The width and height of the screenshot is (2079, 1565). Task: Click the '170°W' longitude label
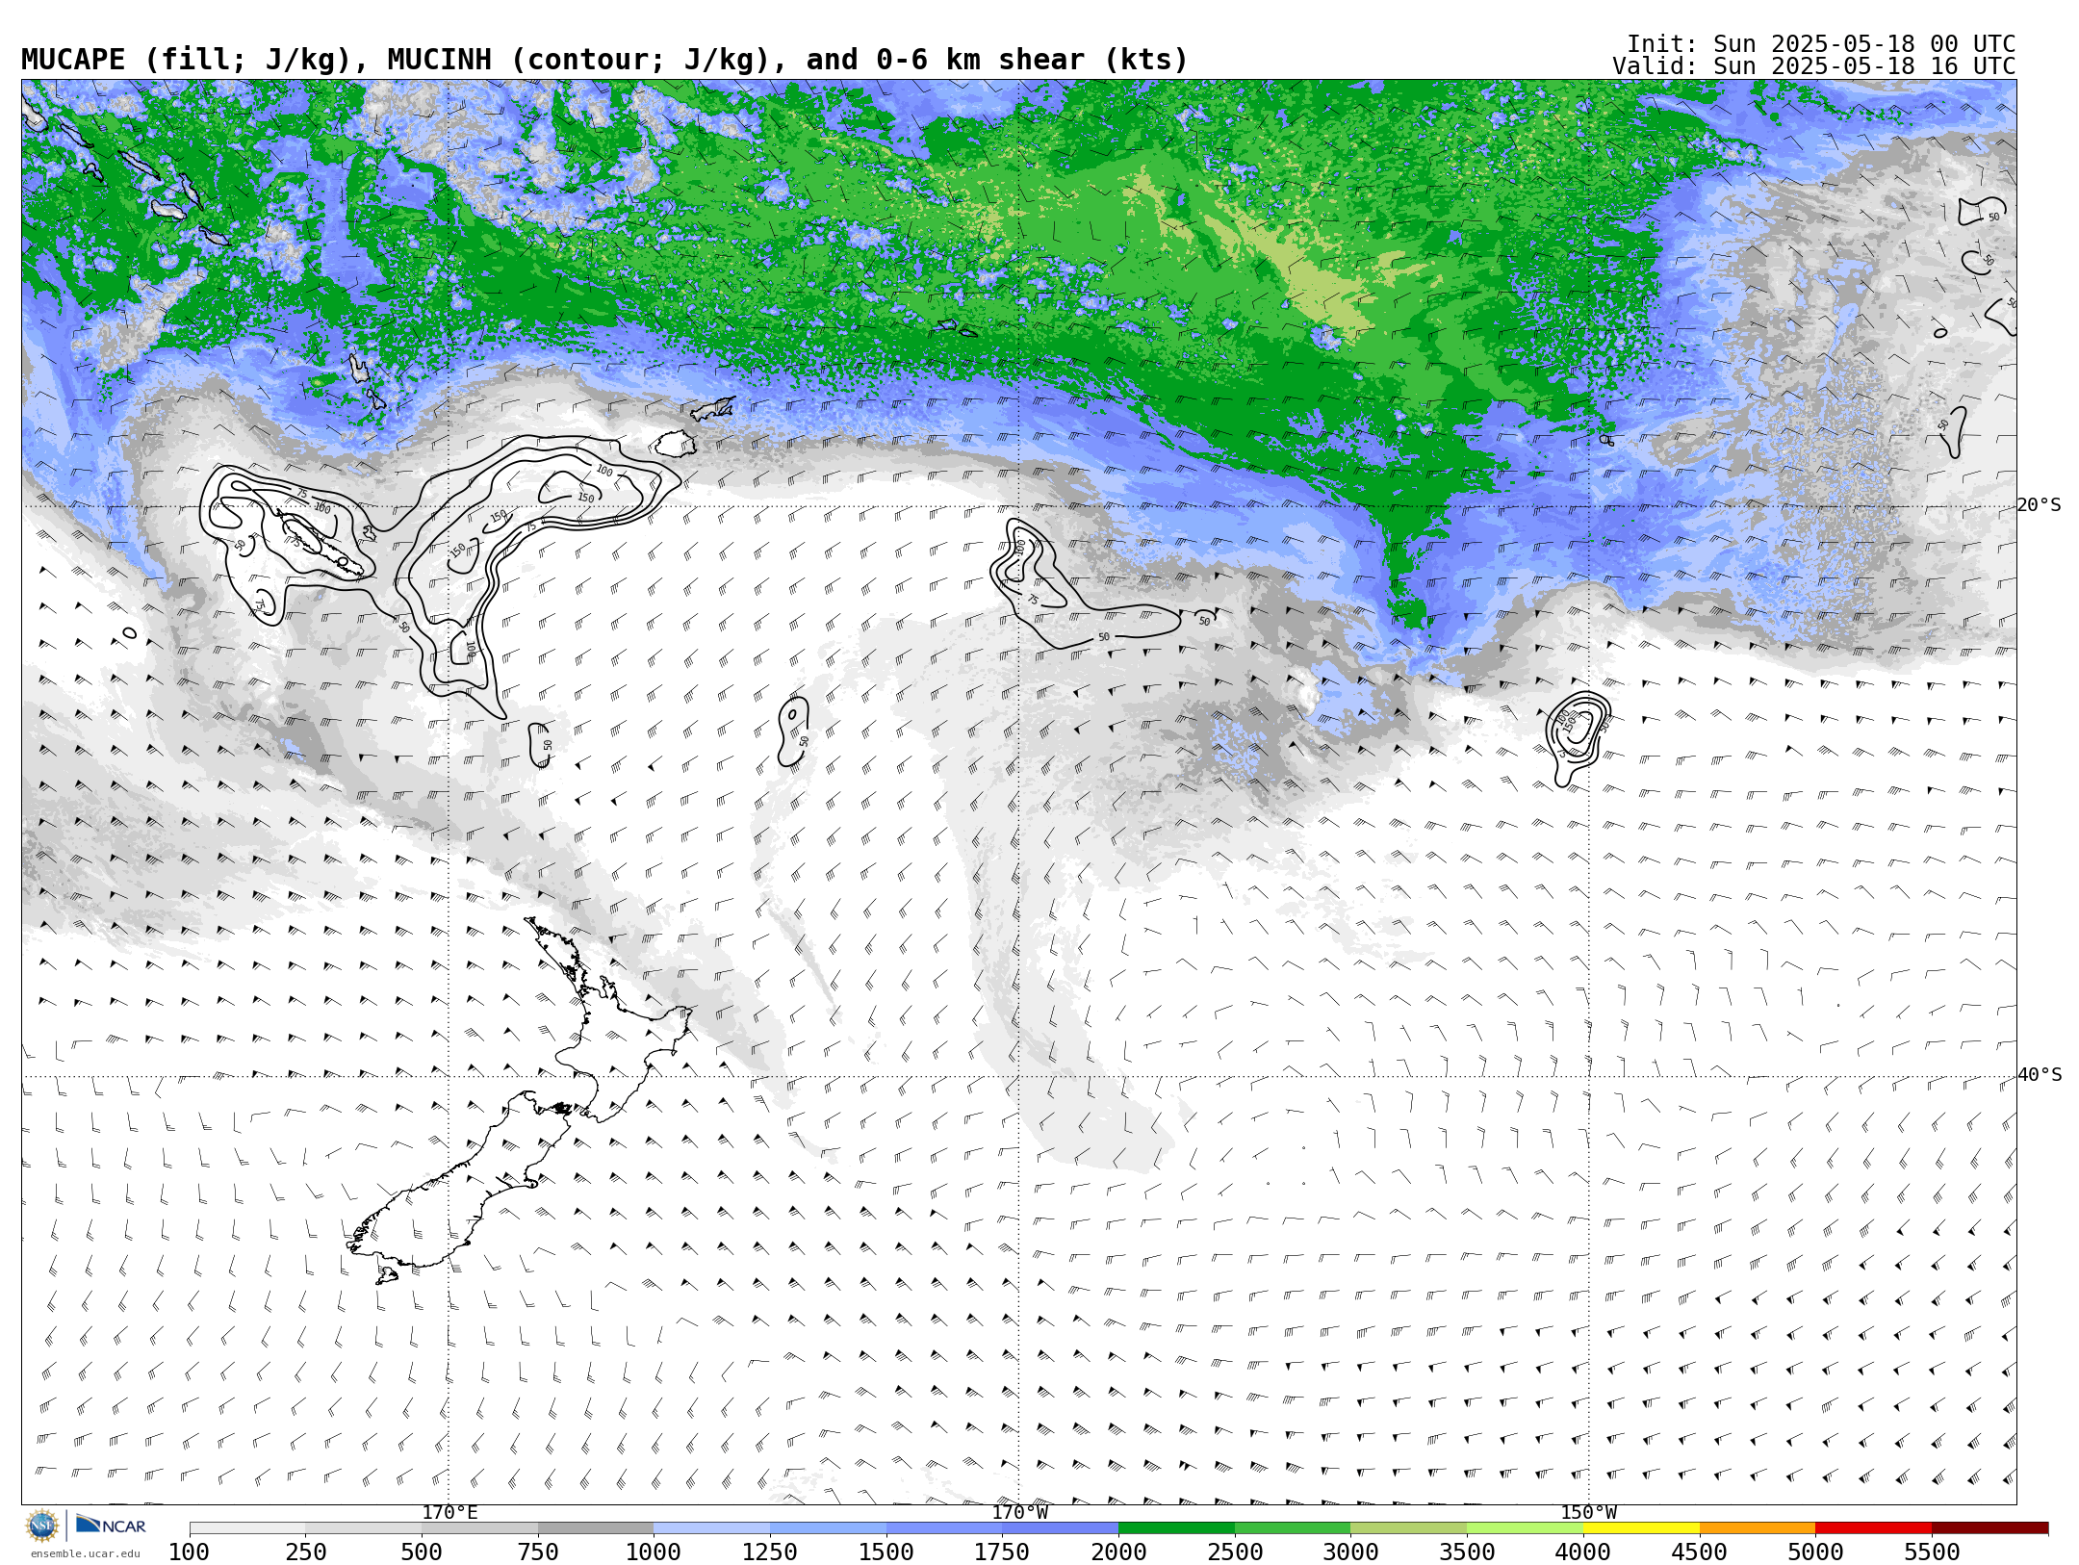tap(1020, 1512)
